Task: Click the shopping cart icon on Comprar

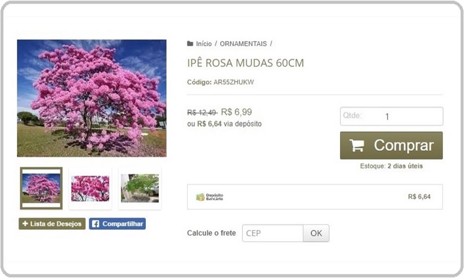Action: [357, 145]
